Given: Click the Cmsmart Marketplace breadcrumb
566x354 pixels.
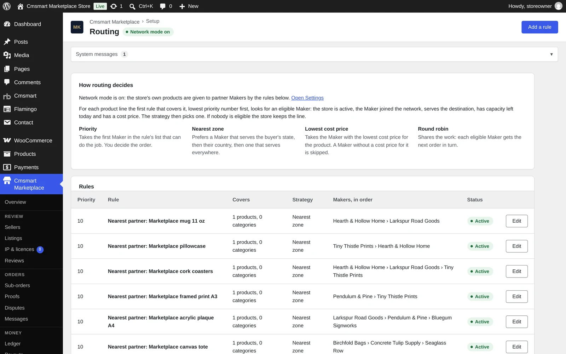Looking at the screenshot, I should coord(115,22).
